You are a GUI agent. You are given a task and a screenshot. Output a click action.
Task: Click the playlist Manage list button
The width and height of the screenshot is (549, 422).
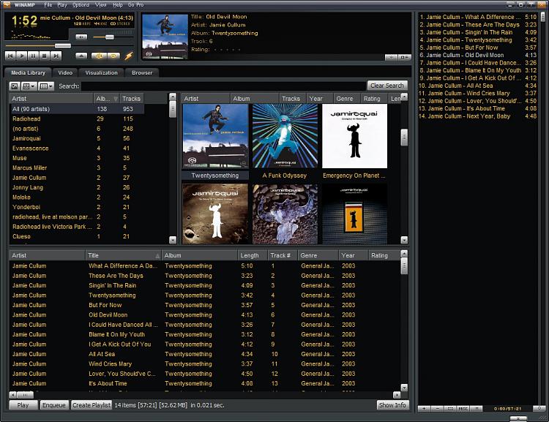pos(477,408)
